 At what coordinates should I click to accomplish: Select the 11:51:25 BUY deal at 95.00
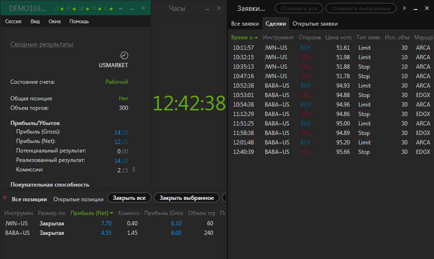(x=331, y=124)
